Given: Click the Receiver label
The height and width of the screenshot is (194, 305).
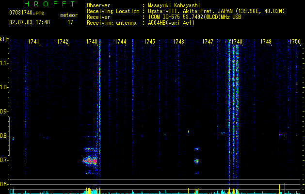Looking at the screenshot, I should (x=98, y=17).
